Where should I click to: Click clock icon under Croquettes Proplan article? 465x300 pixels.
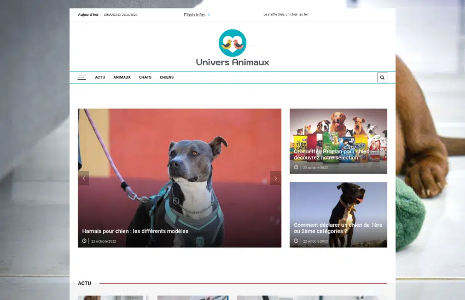click(x=296, y=167)
